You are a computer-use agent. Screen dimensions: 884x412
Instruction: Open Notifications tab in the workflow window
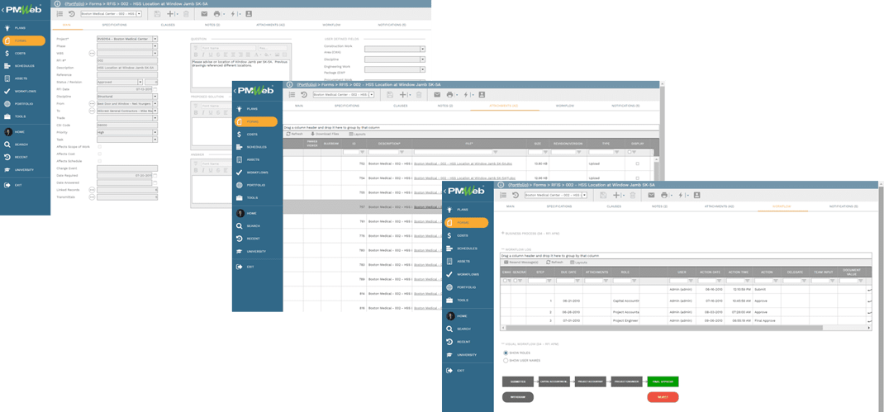pos(844,206)
